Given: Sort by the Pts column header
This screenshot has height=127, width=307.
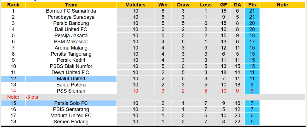Looking at the screenshot, I should [252, 5].
